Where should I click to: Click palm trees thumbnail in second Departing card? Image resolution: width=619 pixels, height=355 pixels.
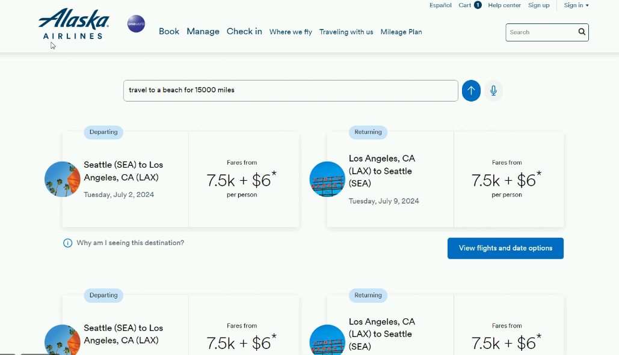pos(63,339)
